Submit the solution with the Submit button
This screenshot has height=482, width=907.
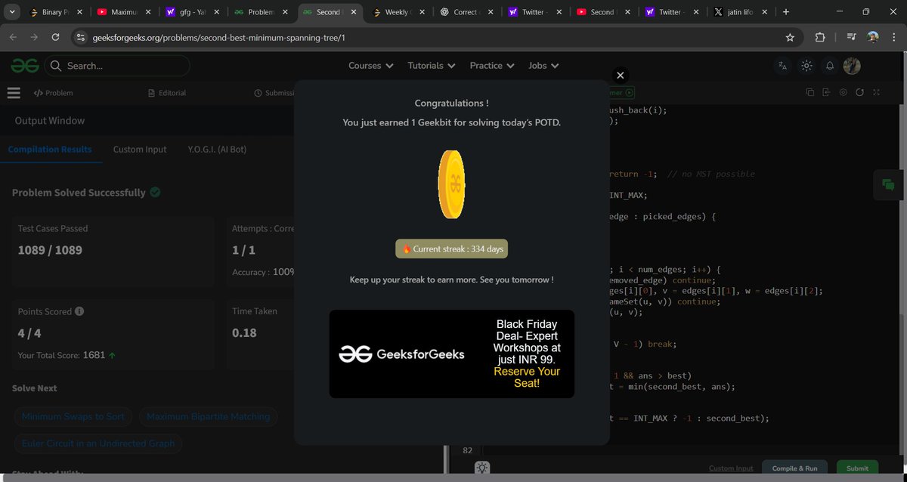coord(857,468)
